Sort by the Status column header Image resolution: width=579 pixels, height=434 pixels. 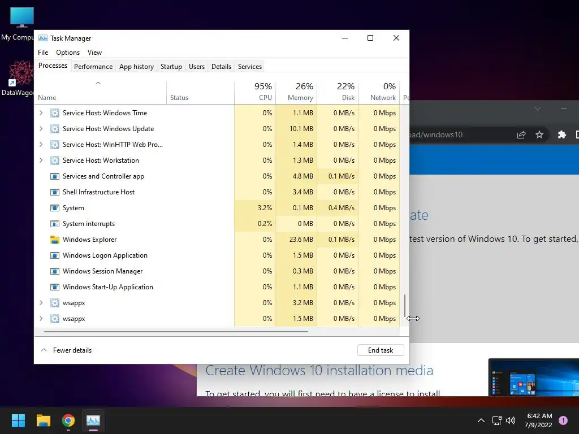(x=201, y=92)
